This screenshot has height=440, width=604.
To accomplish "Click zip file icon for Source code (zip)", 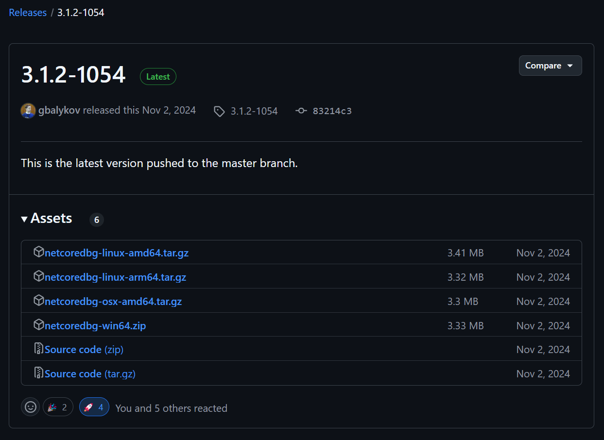I will (x=38, y=349).
